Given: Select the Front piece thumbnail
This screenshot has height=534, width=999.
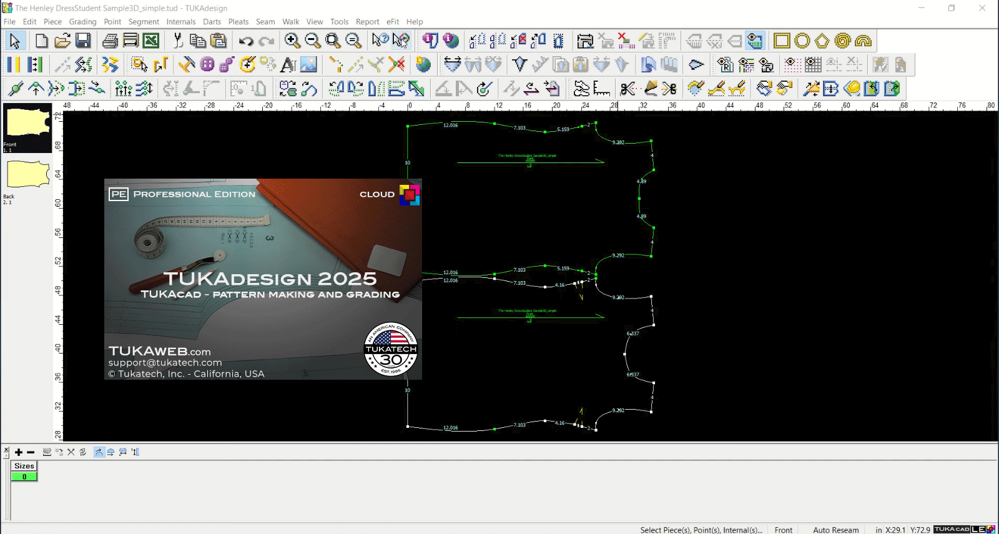Looking at the screenshot, I should coord(27,128).
